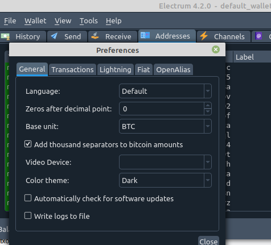Screen dimensions: 271x245
Task: Select the Receive hand icon
Action: coord(95,36)
